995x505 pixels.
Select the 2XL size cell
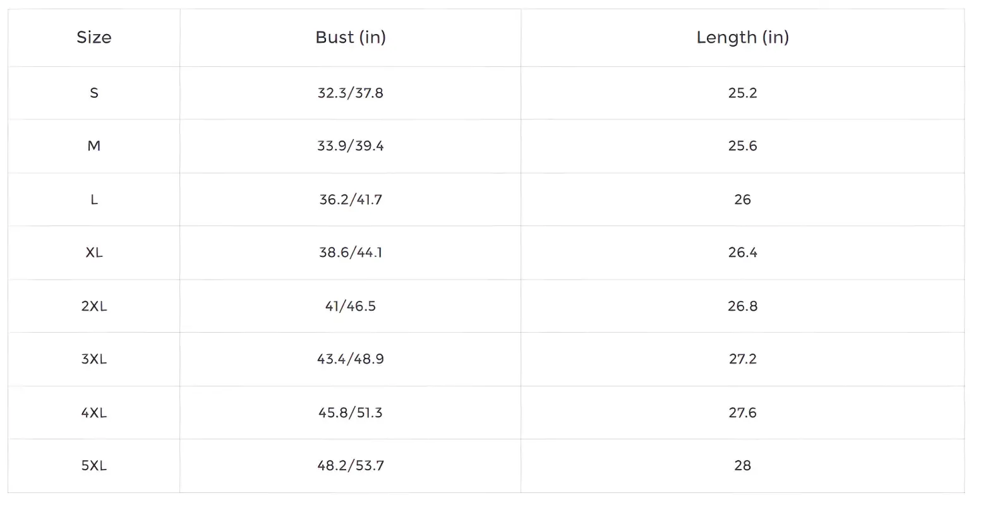[x=93, y=306]
